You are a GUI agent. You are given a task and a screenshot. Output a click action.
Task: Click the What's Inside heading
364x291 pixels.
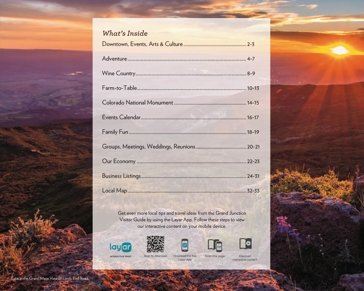tap(125, 33)
